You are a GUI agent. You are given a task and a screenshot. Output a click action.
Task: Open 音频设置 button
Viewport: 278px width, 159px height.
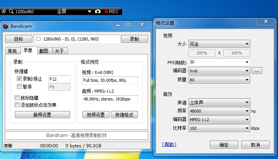pos(42,115)
